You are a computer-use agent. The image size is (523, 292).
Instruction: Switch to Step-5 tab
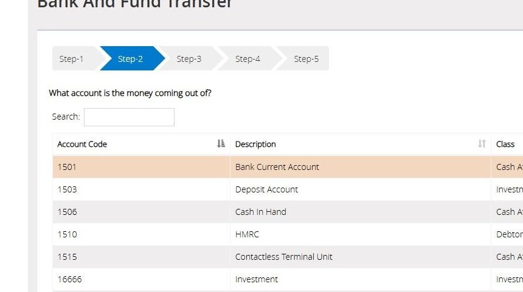306,59
